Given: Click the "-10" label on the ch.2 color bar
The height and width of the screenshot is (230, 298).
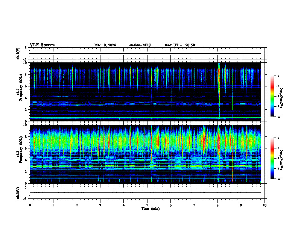Looking at the screenshot, I should [x=278, y=179].
